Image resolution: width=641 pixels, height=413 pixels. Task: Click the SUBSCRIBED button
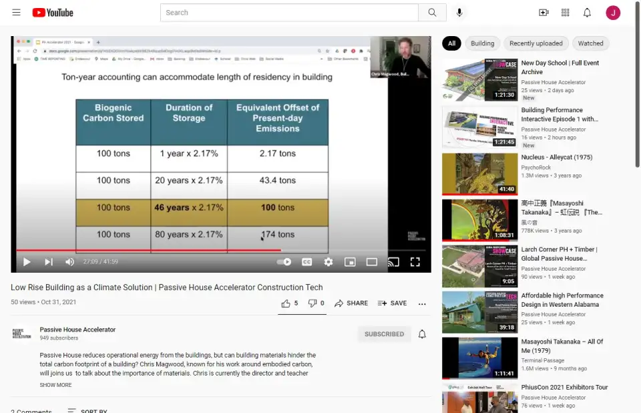pos(384,334)
